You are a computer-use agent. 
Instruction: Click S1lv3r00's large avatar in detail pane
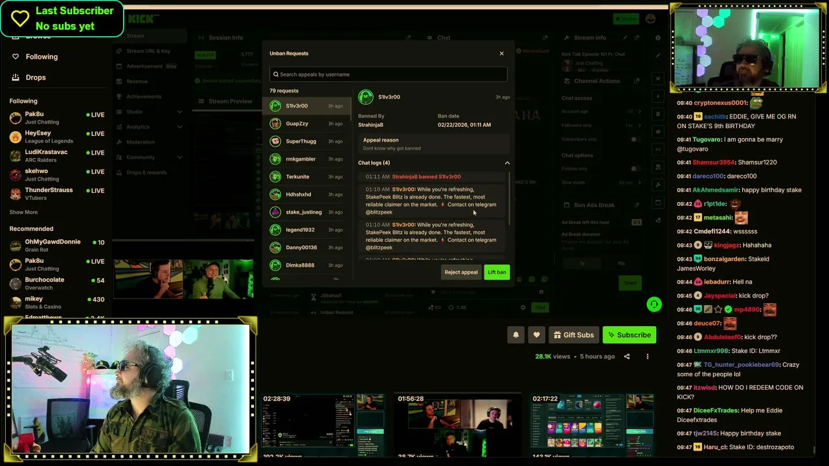click(366, 97)
